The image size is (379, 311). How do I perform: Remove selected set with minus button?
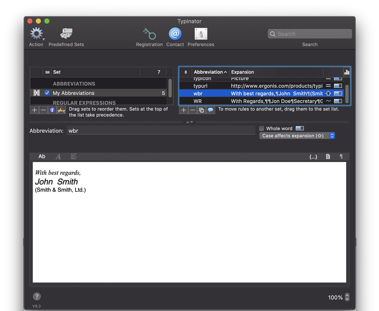(x=44, y=110)
